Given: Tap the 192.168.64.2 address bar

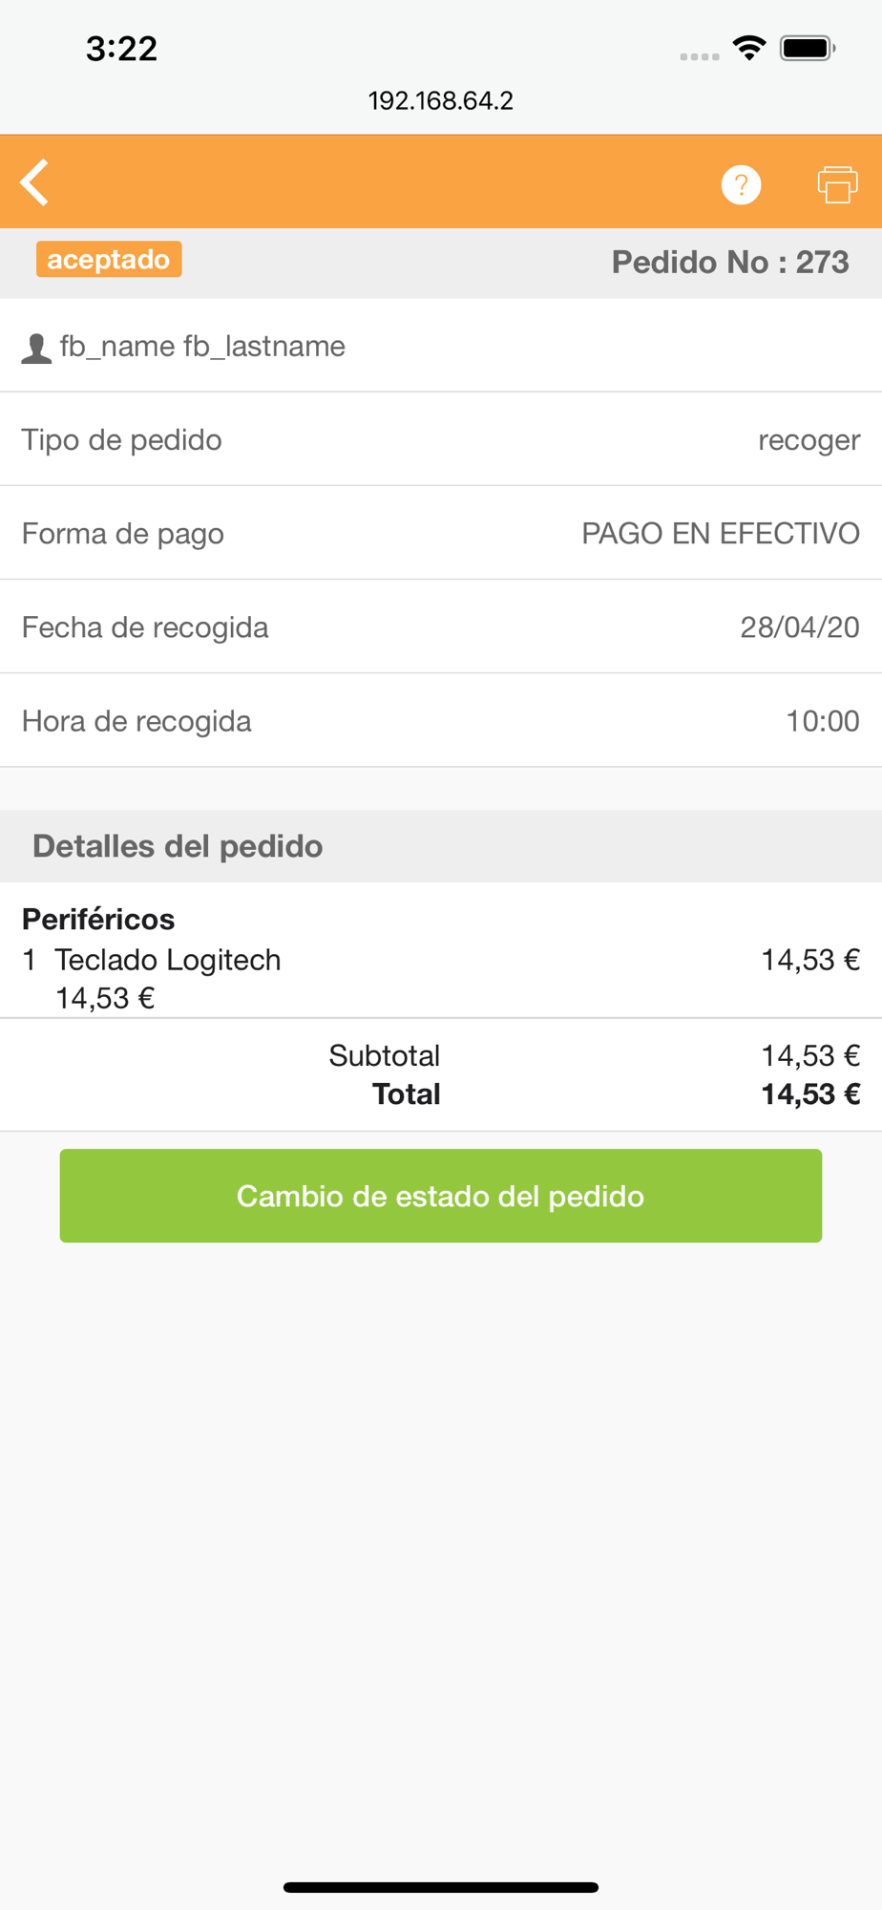Looking at the screenshot, I should click(x=441, y=100).
